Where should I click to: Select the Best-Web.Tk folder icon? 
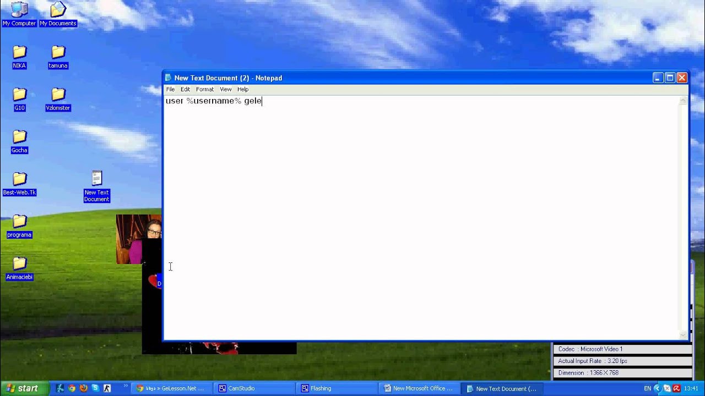coord(19,184)
